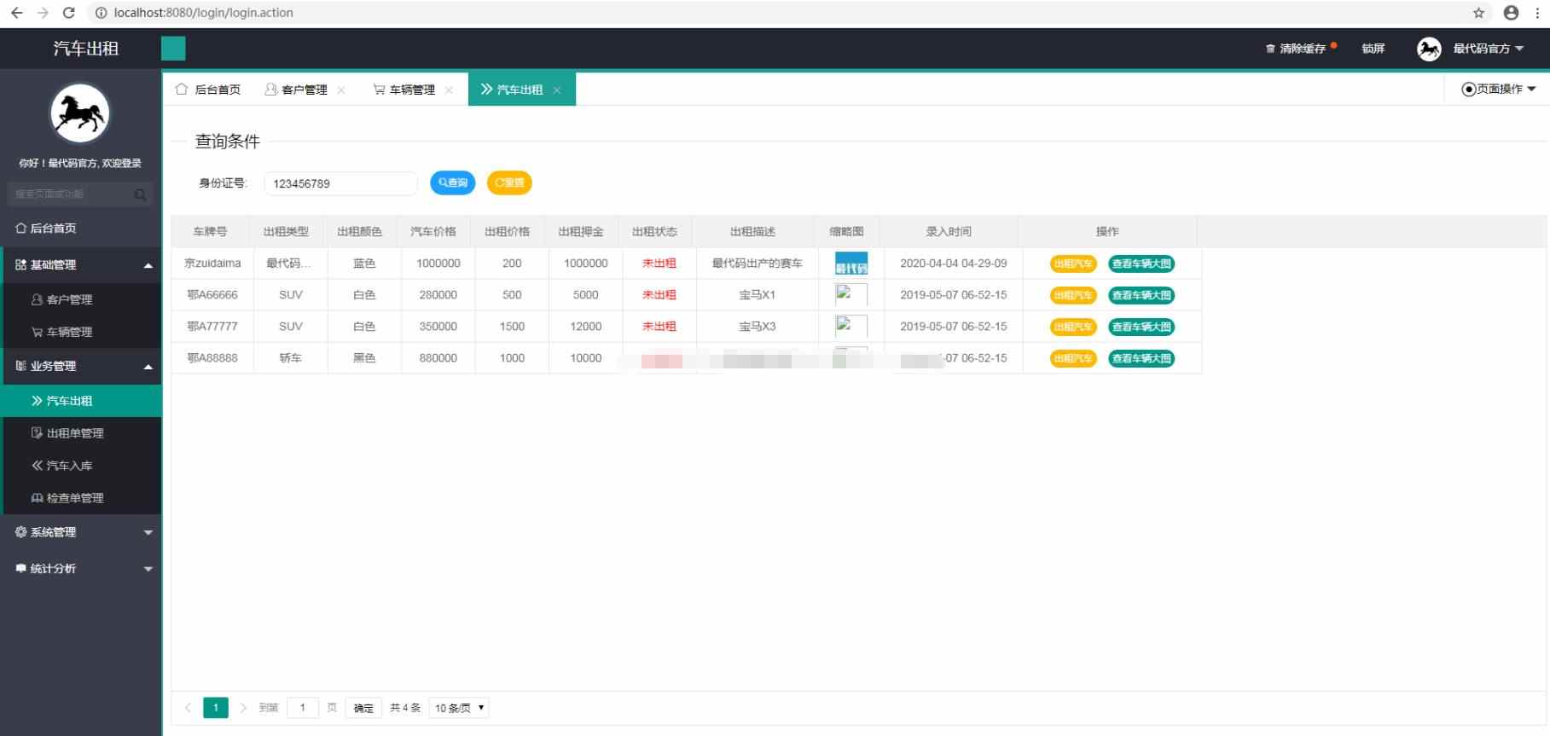Open 出租单管理 in the sidebar
The width and height of the screenshot is (1550, 736).
point(81,433)
